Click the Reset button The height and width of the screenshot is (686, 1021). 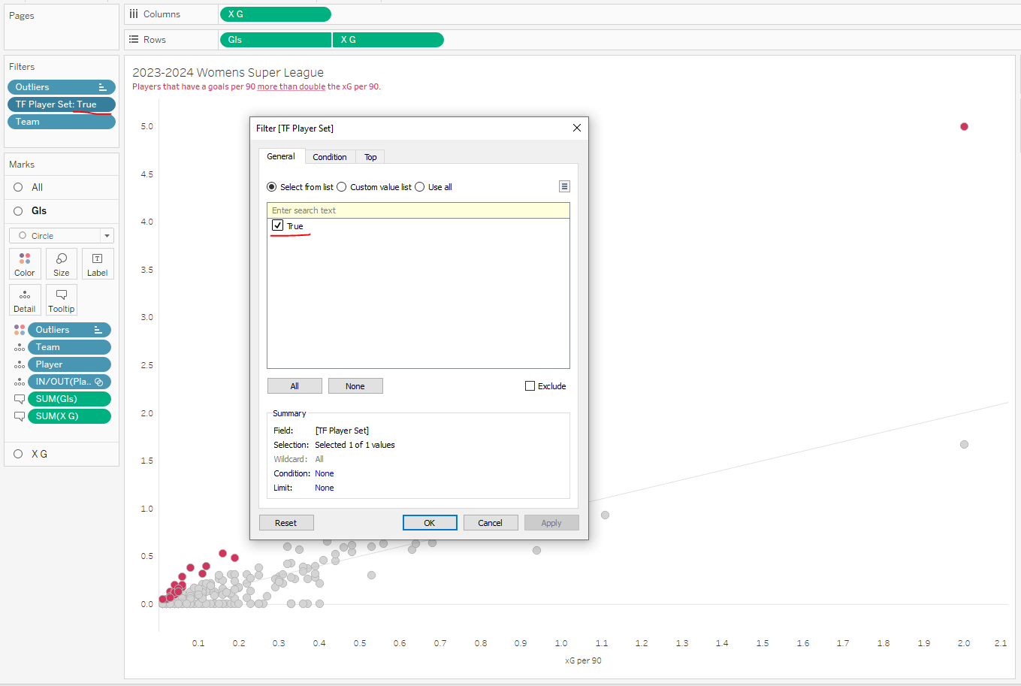coord(286,523)
